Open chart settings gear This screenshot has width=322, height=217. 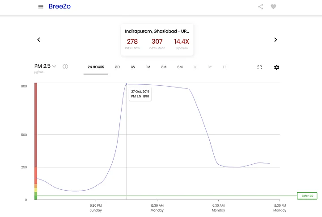click(x=276, y=67)
